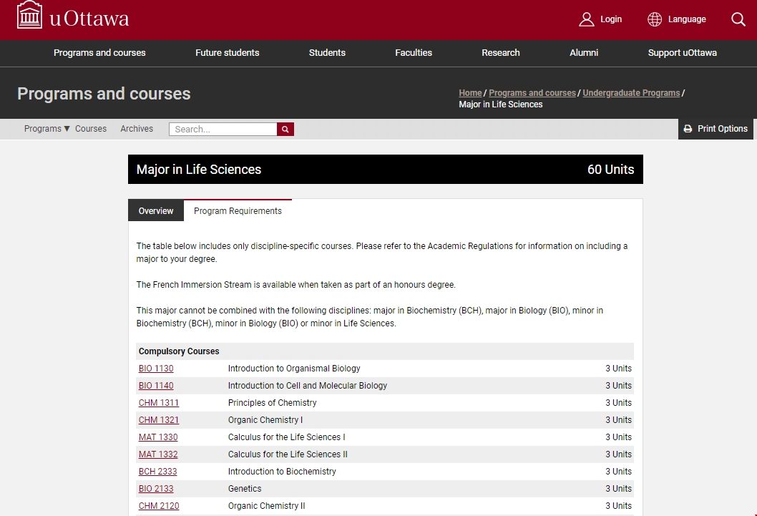Go to Support uOttawa menu item
This screenshot has height=516, width=757.
coord(682,53)
